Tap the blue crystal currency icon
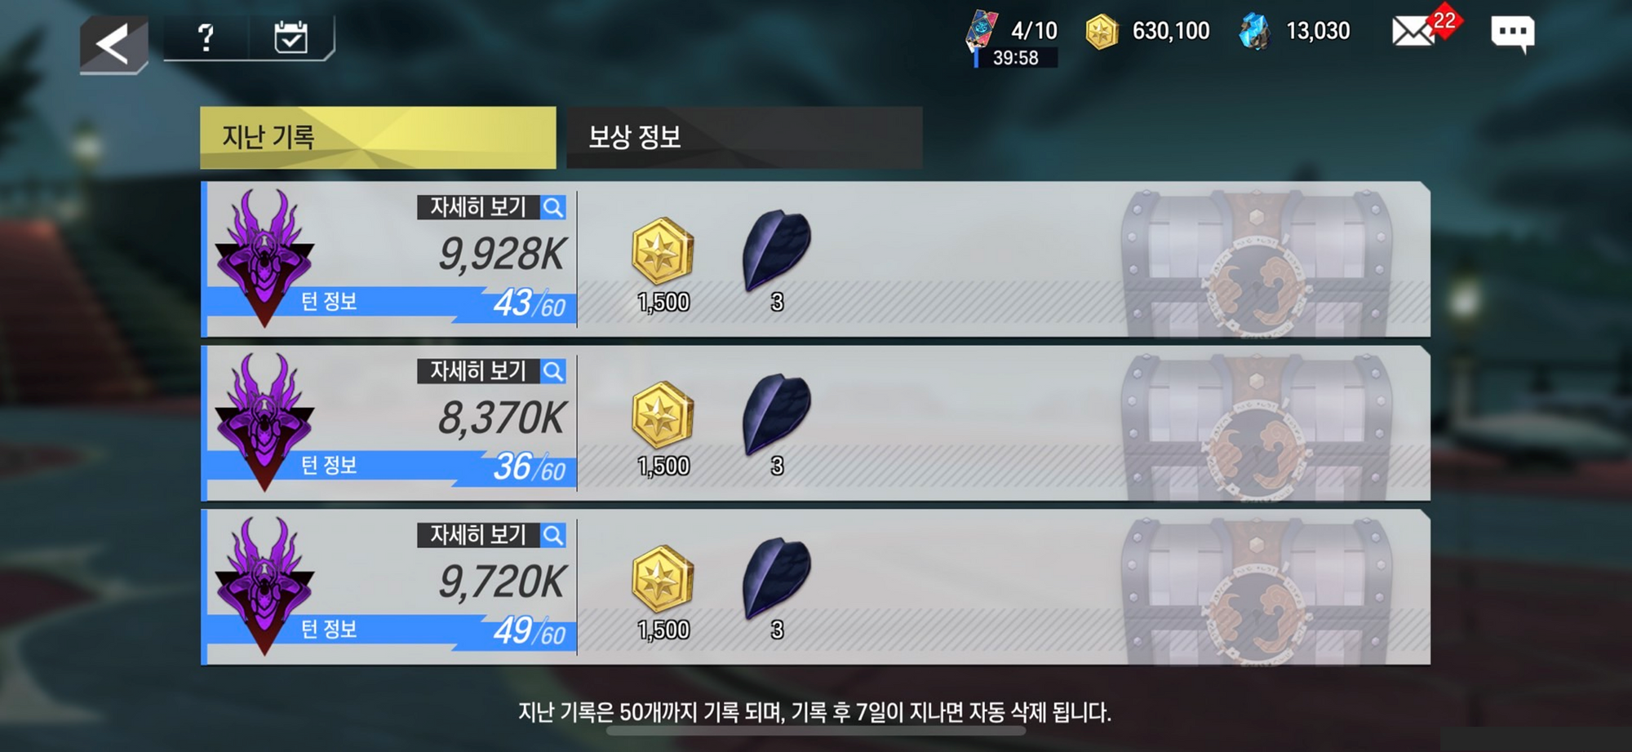The image size is (1632, 752). click(x=1254, y=32)
